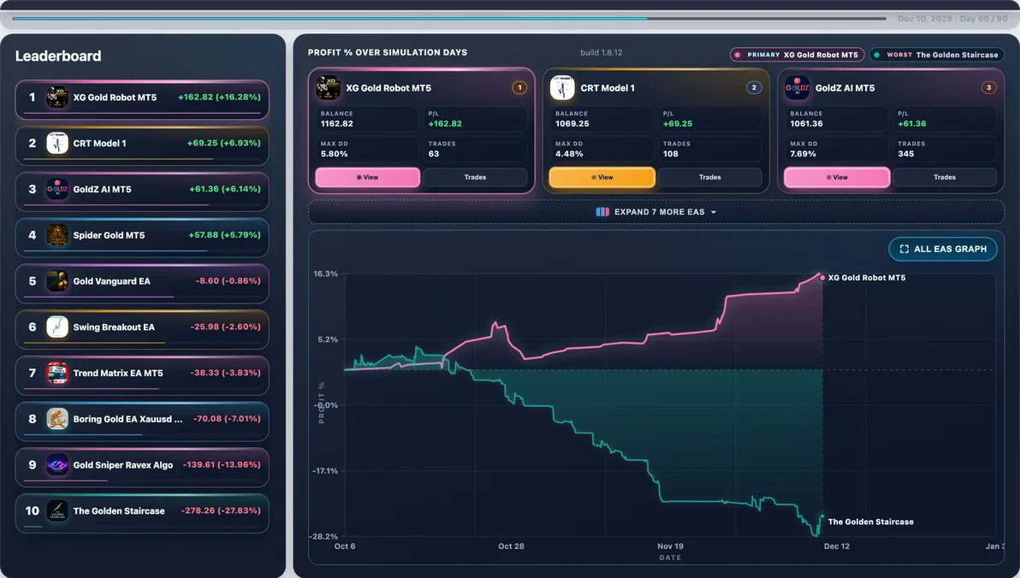Click the Primary XG Gold Robot MT5 pill

pyautogui.click(x=797, y=56)
